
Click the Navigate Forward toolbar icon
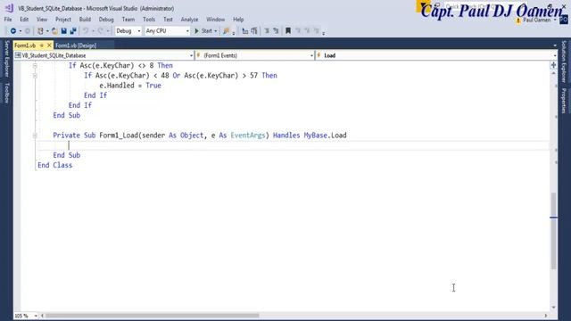point(28,31)
